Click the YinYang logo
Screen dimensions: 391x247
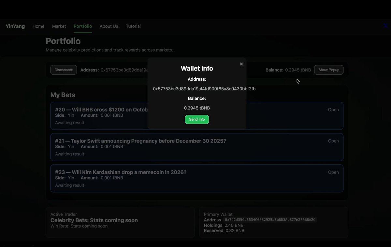(15, 26)
